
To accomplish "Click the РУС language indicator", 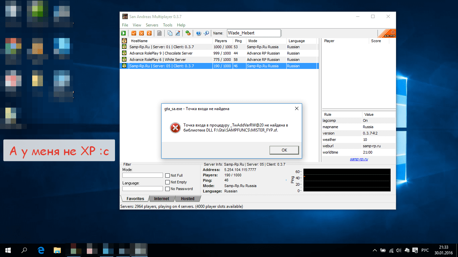I will point(425,250).
